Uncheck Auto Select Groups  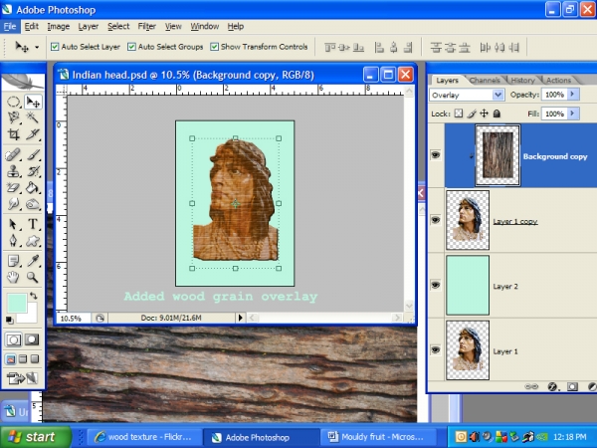(x=131, y=47)
